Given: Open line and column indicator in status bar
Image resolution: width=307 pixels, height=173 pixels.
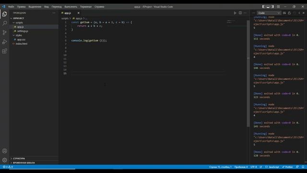Looking at the screenshot, I should (220, 167).
